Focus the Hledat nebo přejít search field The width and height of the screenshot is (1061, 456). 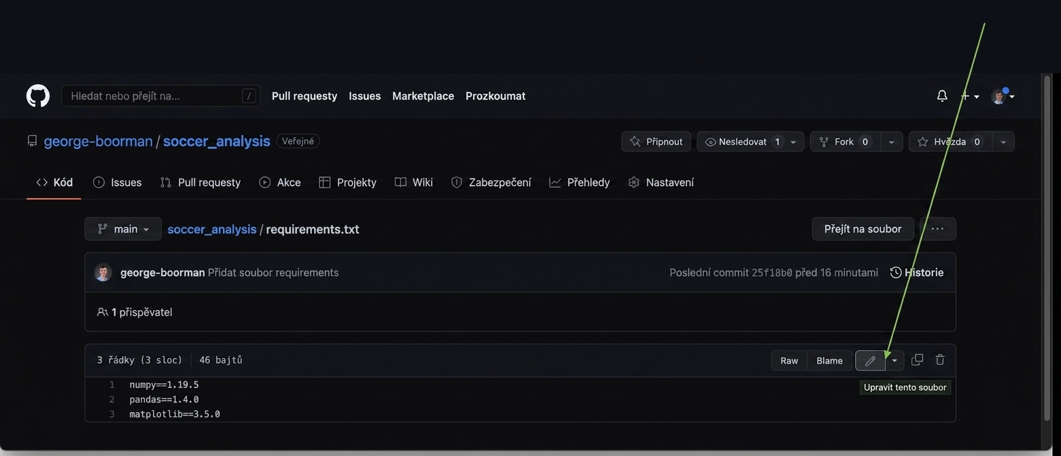click(x=160, y=96)
